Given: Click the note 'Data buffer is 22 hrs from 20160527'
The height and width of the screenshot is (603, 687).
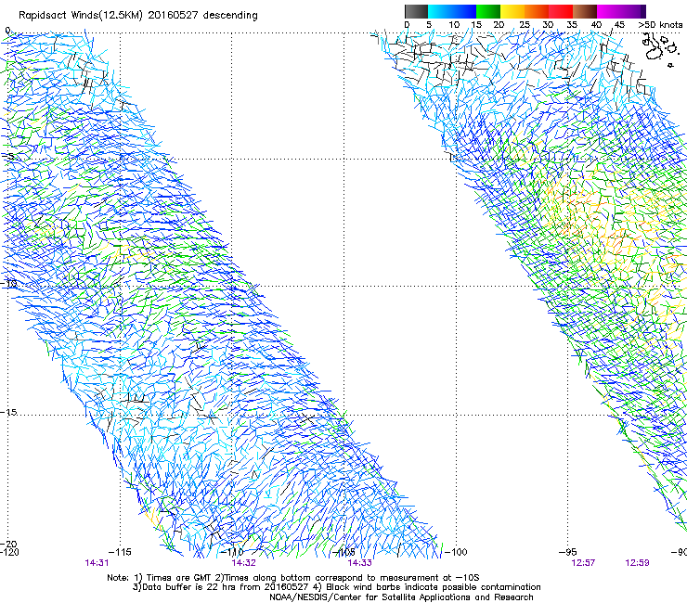Looking at the screenshot, I should [227, 587].
